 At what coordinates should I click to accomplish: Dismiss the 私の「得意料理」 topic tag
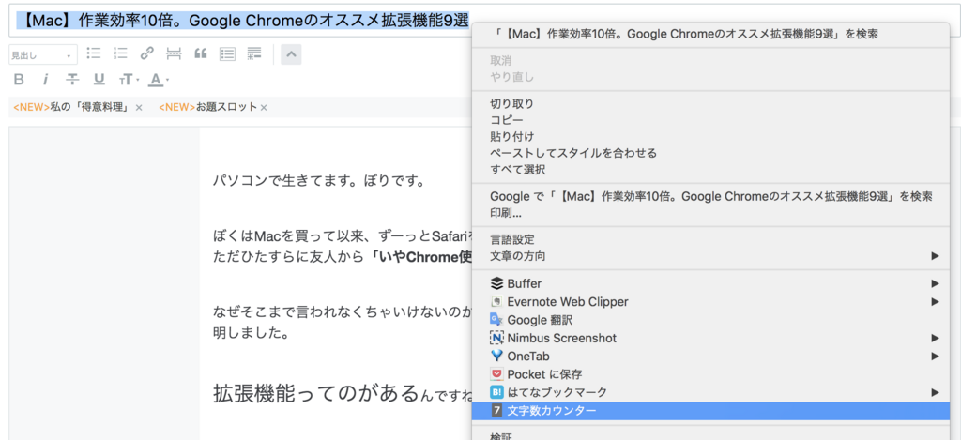tap(139, 108)
